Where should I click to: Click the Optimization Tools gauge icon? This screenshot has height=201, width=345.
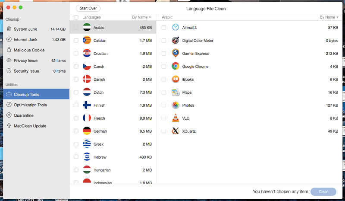click(x=9, y=105)
